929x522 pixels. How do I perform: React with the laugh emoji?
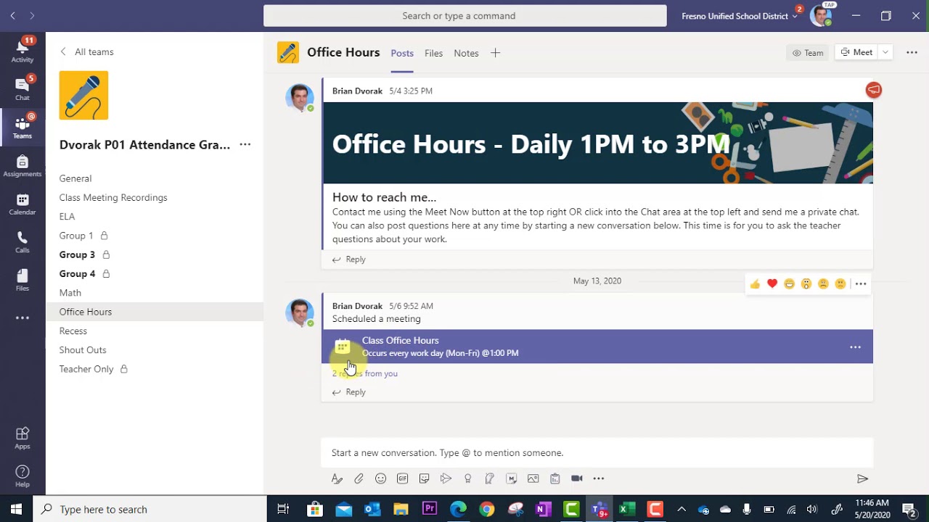[x=789, y=284]
